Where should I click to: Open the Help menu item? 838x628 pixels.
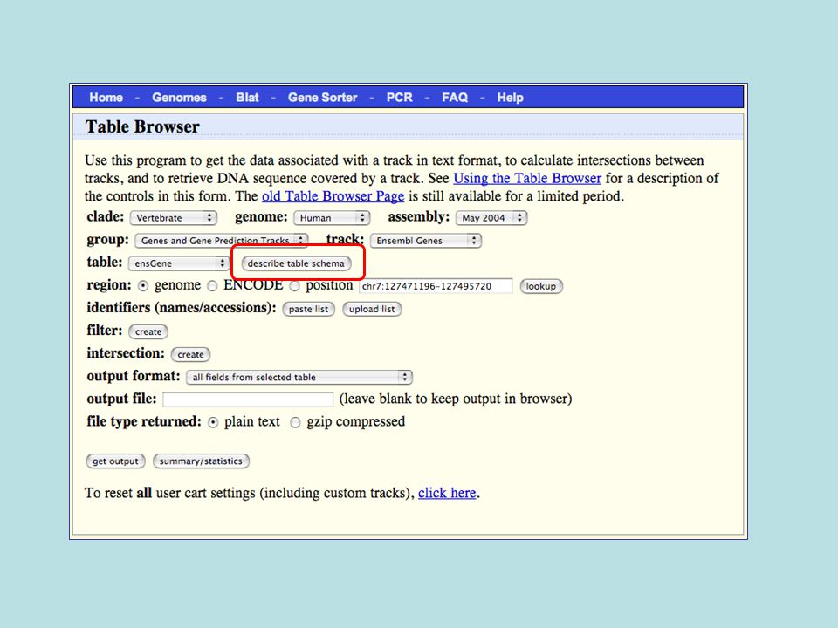tap(510, 98)
